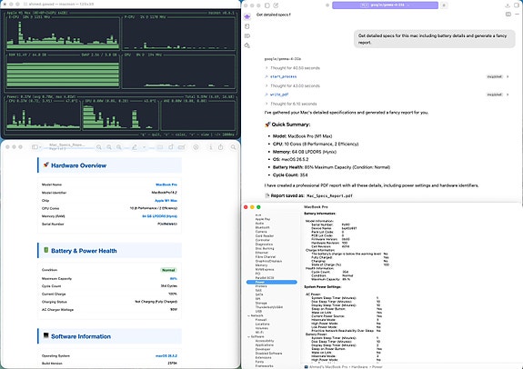Click the Preview info inspector icon

(211, 147)
